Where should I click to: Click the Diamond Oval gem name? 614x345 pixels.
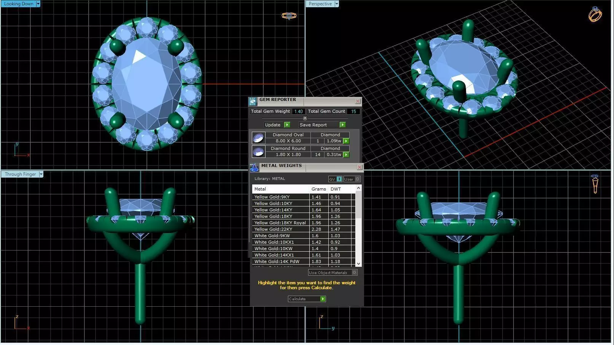[x=288, y=135]
